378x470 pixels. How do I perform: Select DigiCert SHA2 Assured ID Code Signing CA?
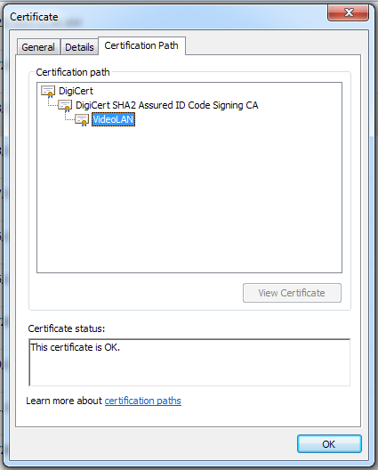click(167, 105)
